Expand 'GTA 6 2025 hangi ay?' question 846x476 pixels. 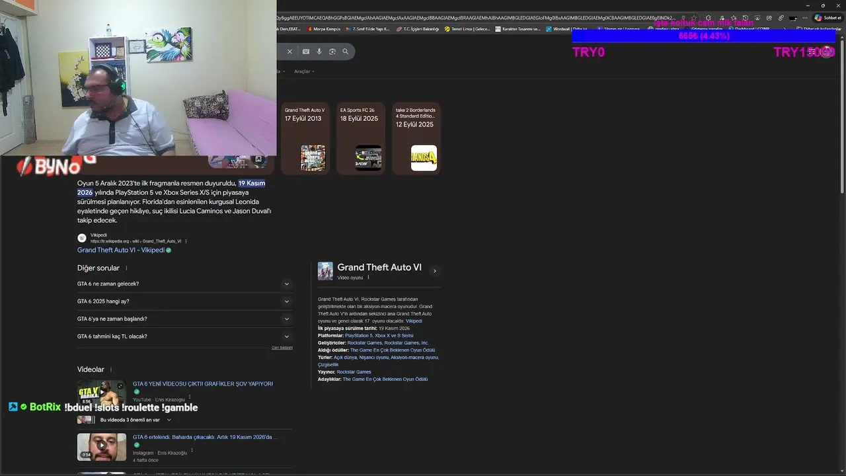point(184,301)
